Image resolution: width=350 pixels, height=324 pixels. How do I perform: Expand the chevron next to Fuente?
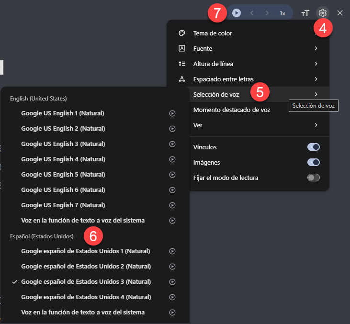tap(316, 48)
